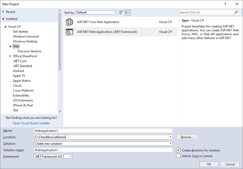Click the OK button
243x169 pixels.
(209, 164)
